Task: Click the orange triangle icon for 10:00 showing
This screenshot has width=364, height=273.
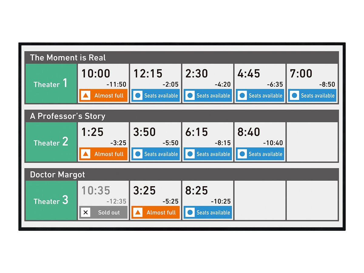Action: coord(86,96)
